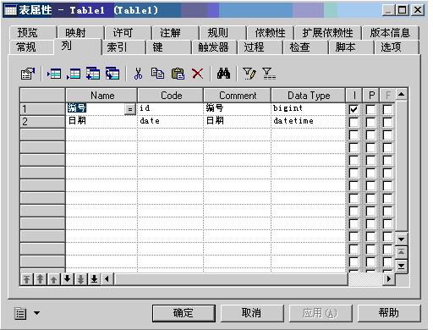Screen dimensions: 433x330
Task: Click the 确定 button
Action: tap(184, 313)
